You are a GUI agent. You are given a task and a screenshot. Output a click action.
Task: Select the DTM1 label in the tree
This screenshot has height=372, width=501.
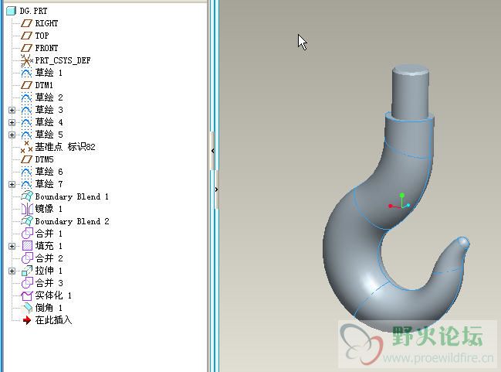44,85
